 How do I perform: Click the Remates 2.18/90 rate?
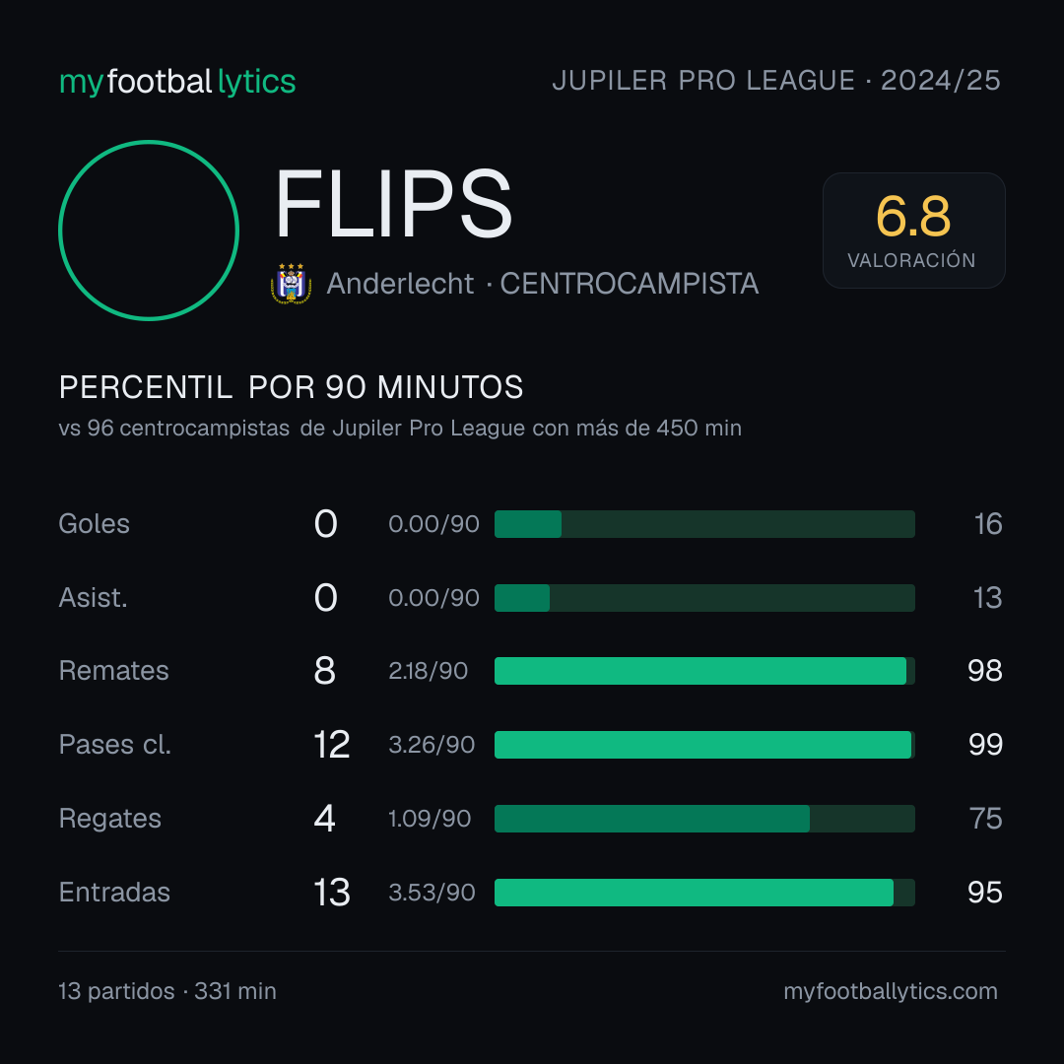pos(429,671)
